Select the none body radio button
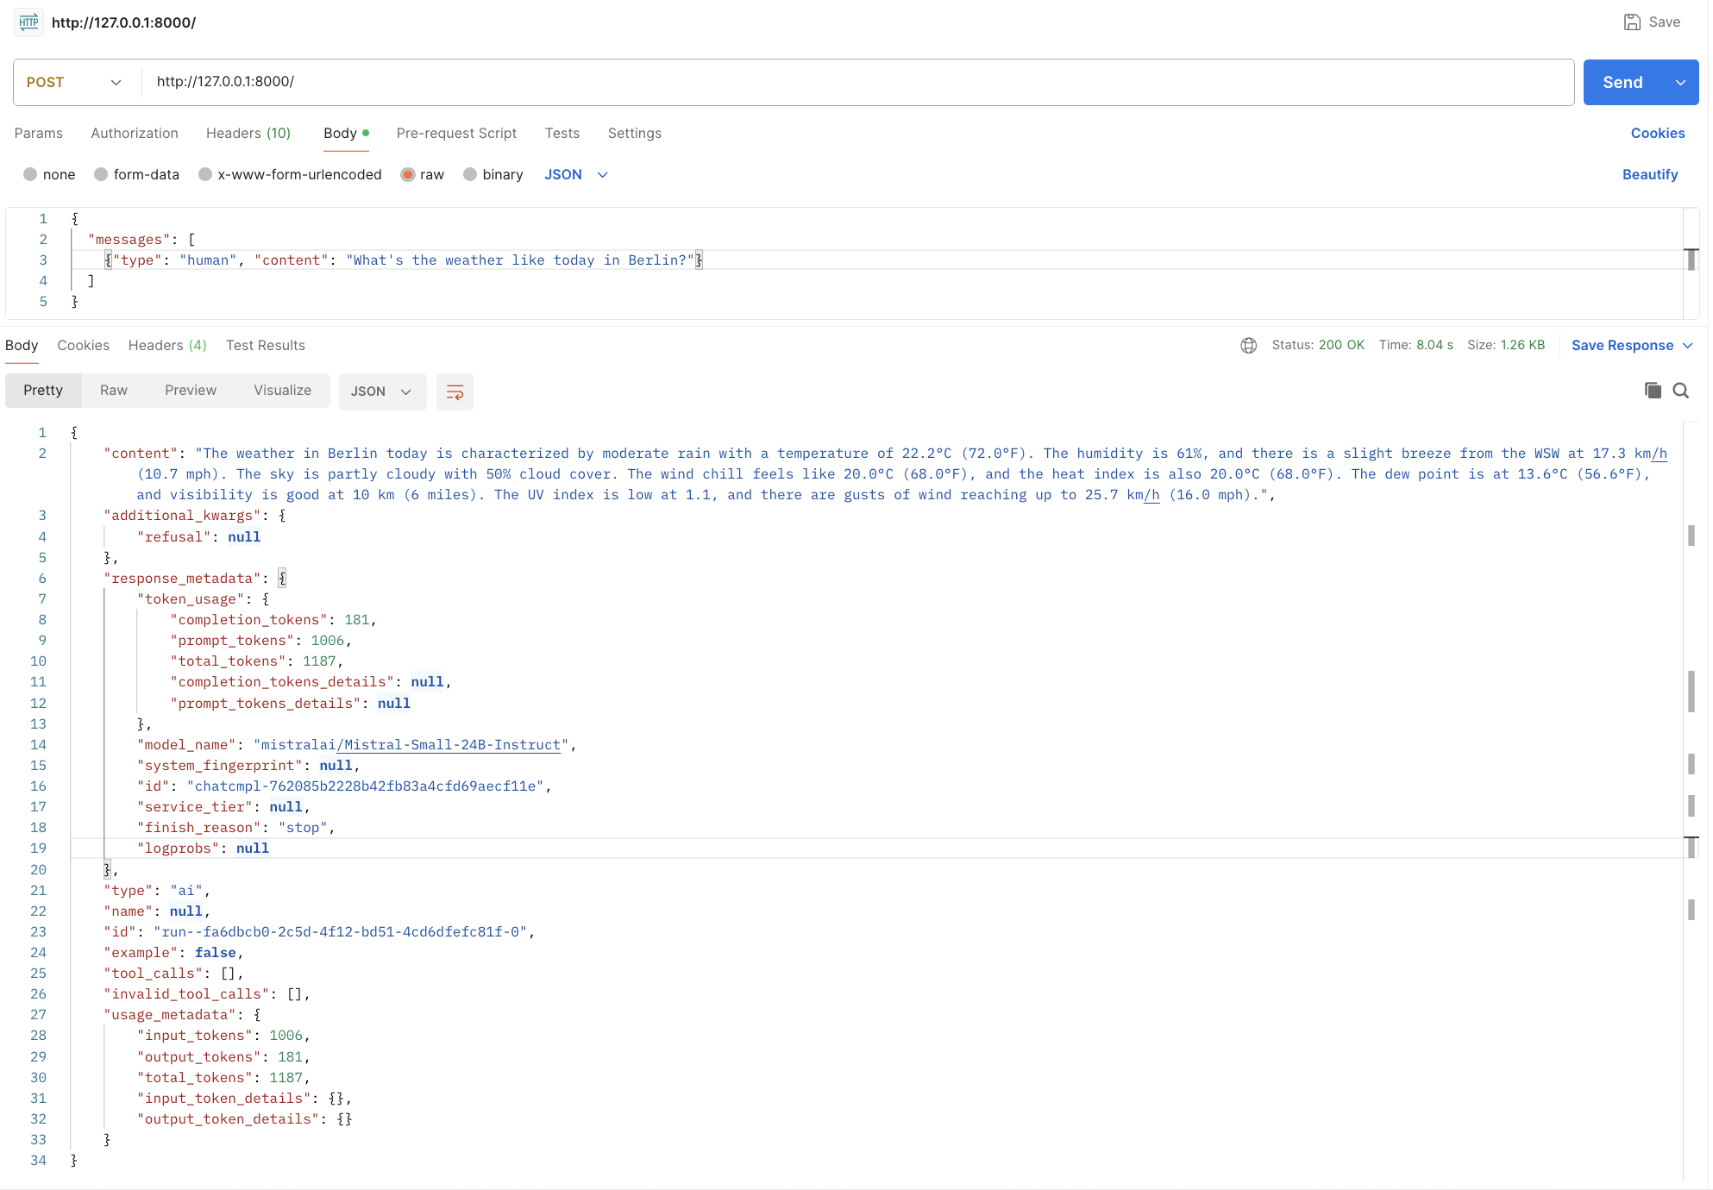This screenshot has width=1713, height=1190. pos(31,175)
